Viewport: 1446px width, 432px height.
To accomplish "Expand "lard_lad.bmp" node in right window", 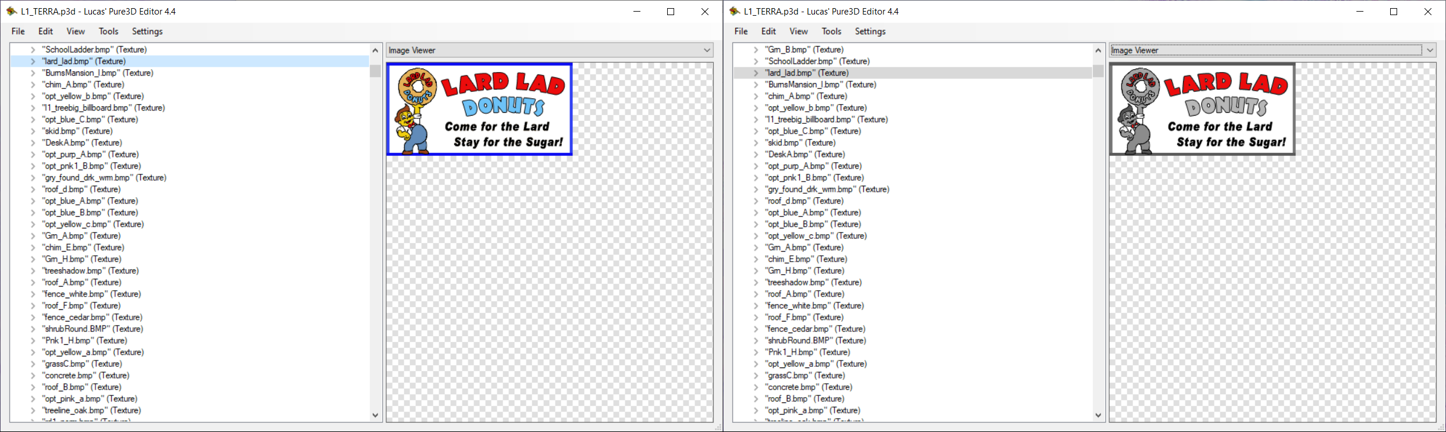I will tap(756, 73).
